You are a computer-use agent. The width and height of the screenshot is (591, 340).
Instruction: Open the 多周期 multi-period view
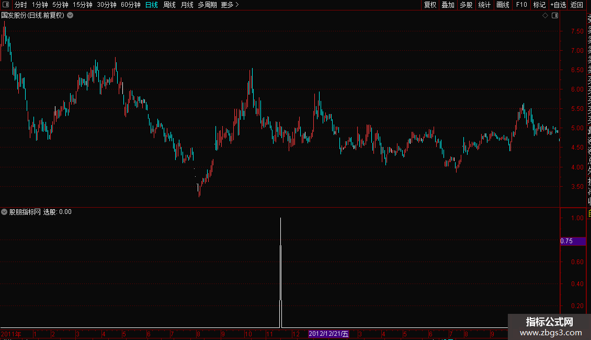207,5
